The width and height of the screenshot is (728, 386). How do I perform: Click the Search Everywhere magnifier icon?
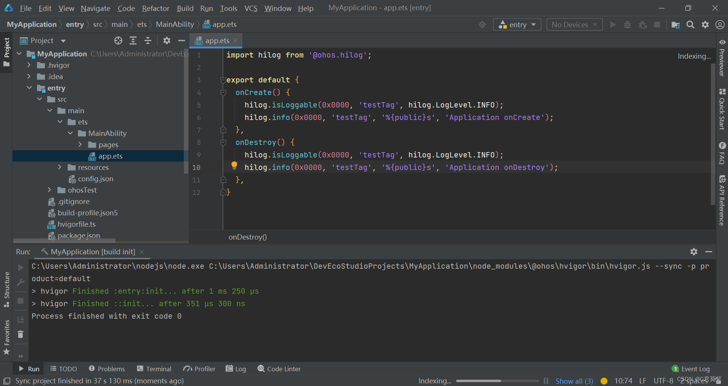click(690, 25)
